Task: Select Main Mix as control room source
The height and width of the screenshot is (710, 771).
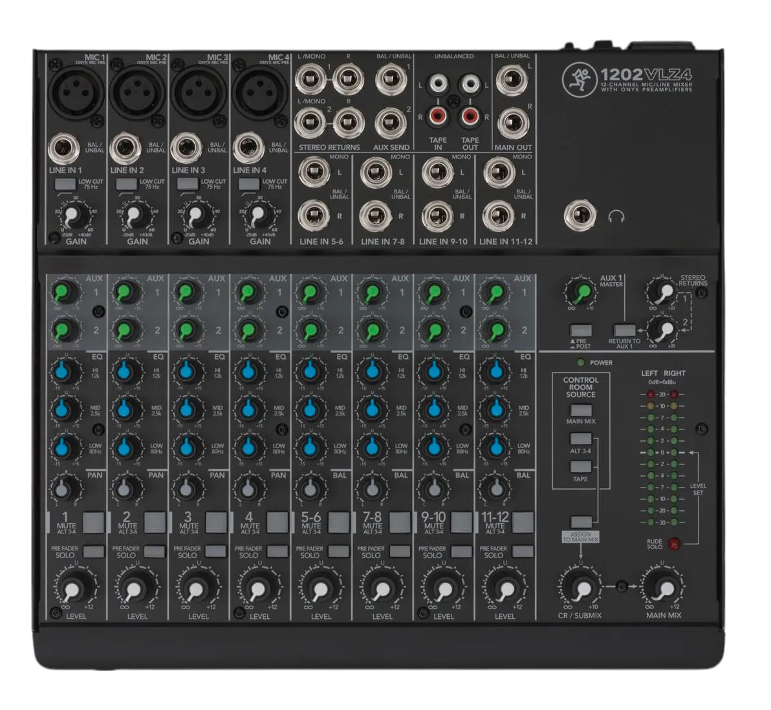Action: [581, 411]
